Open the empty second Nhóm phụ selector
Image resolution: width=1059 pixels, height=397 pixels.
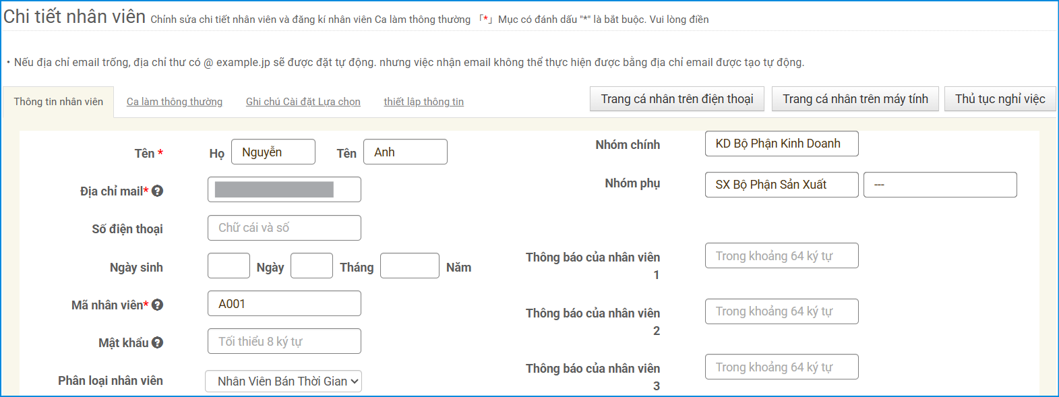click(x=940, y=185)
